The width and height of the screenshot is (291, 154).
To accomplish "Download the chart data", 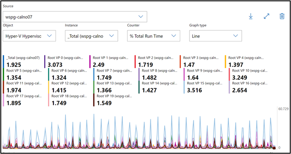I will tap(251, 16).
